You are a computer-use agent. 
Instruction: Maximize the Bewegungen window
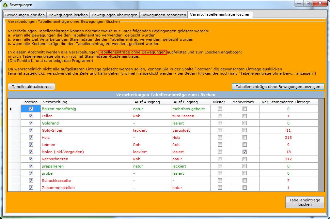tap(307, 3)
